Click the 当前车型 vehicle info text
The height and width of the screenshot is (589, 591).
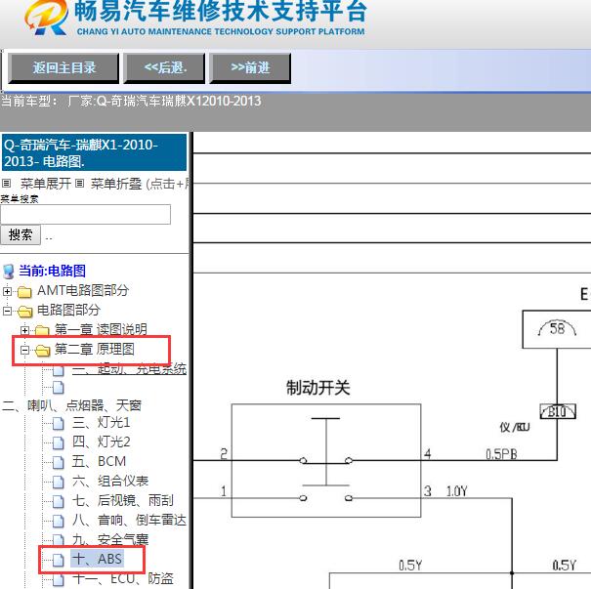click(x=131, y=101)
